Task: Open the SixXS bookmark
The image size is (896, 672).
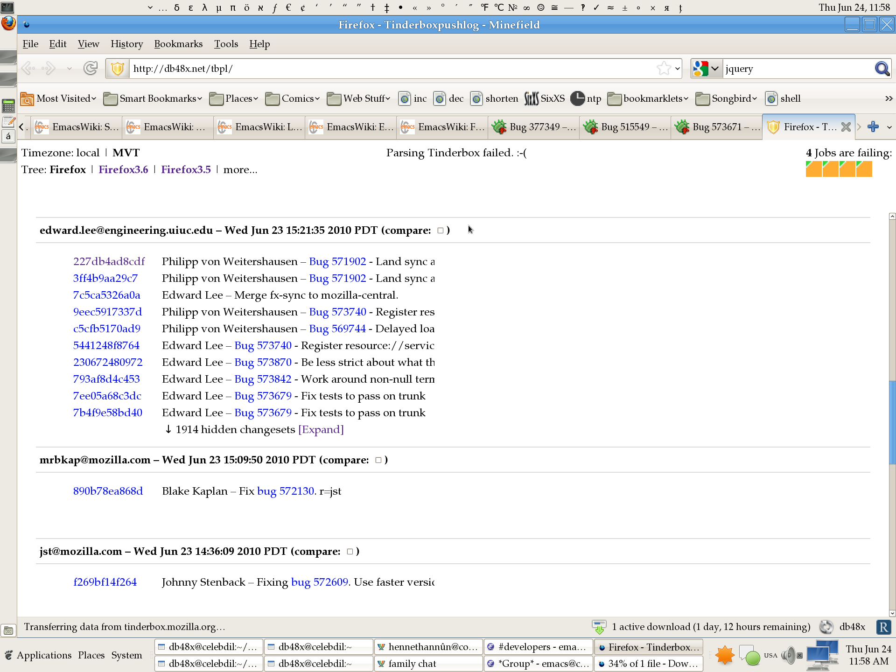Action: click(x=545, y=98)
